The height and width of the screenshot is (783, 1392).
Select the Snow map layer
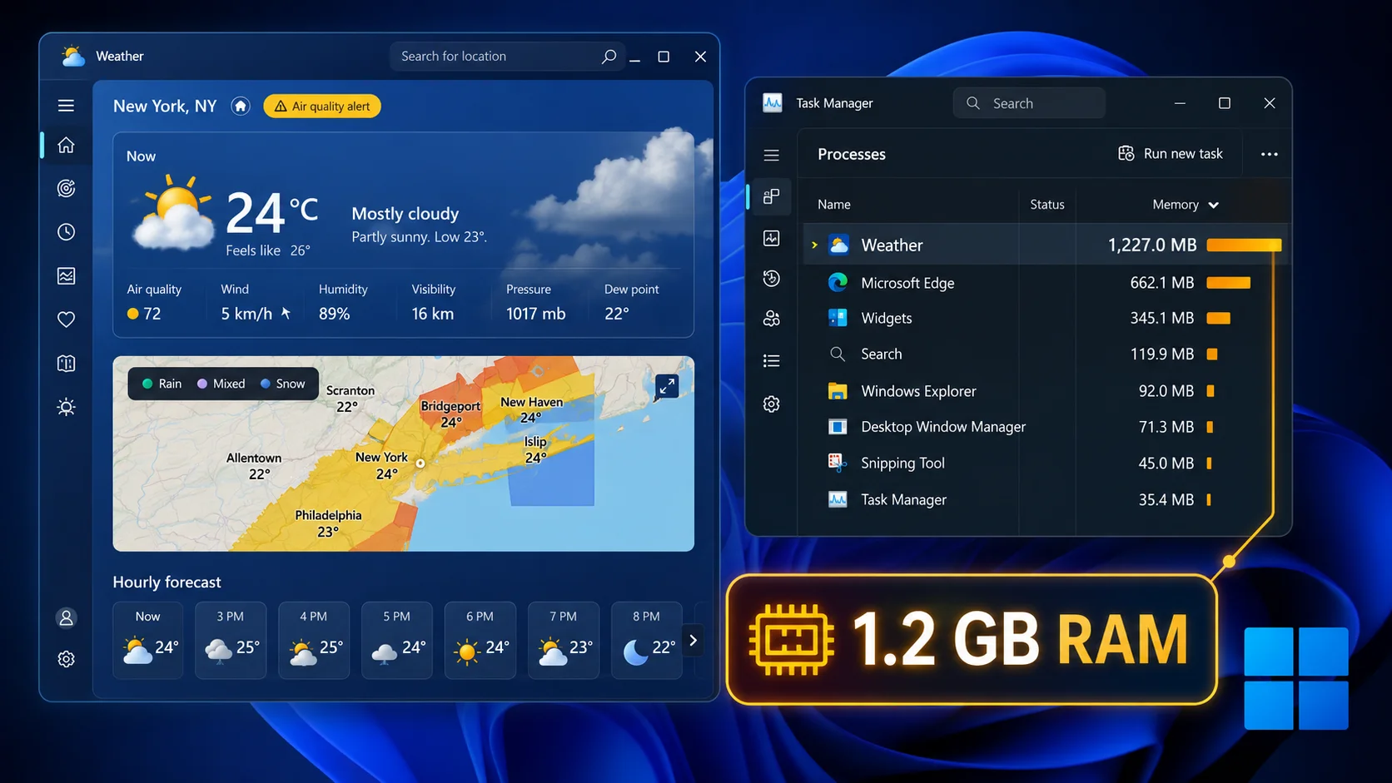coord(283,384)
